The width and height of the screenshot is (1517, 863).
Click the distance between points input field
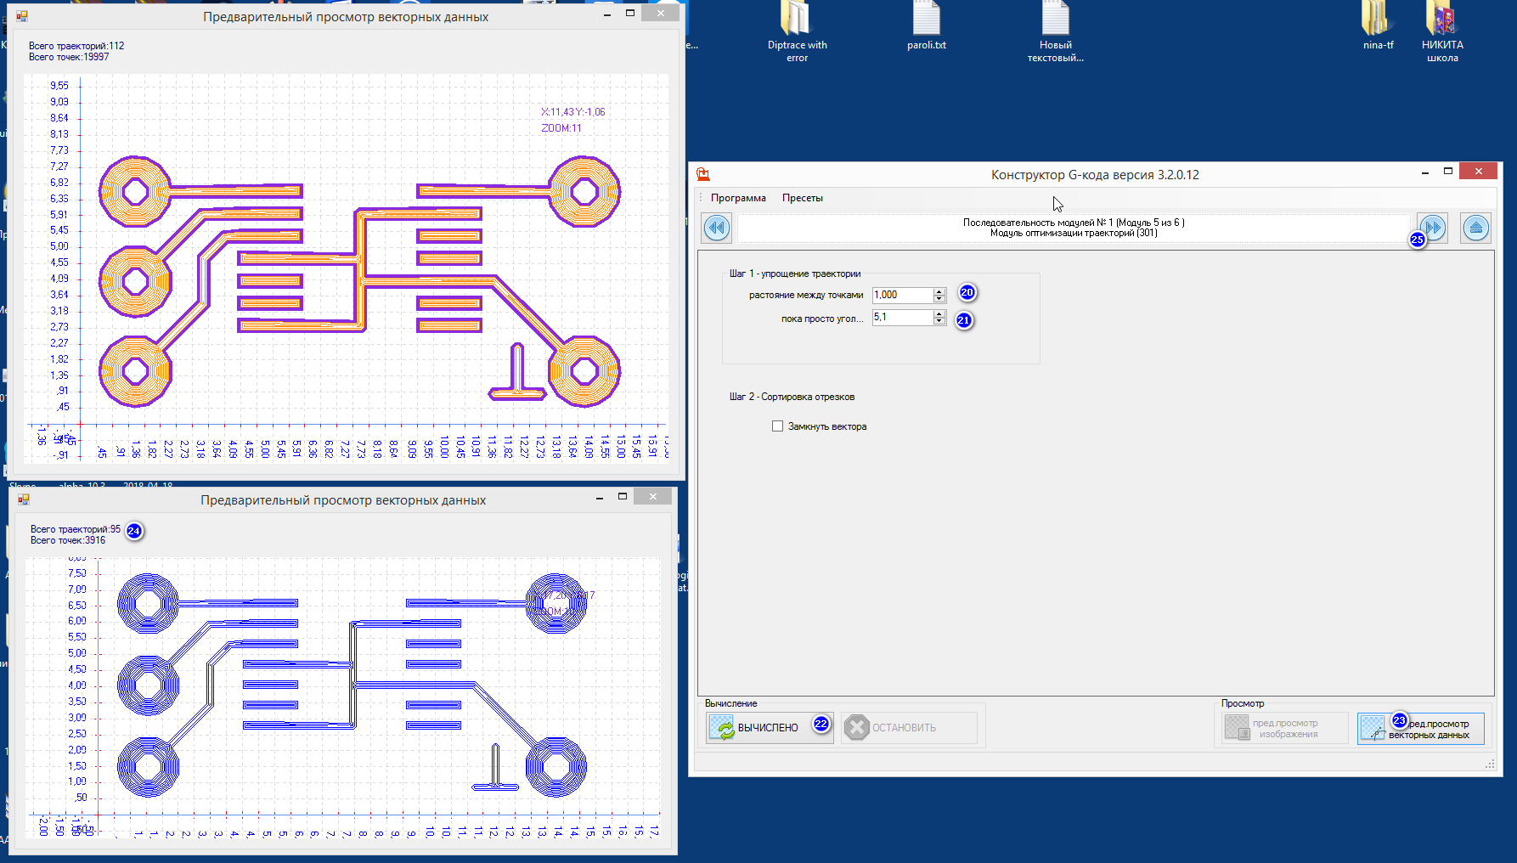pyautogui.click(x=901, y=295)
